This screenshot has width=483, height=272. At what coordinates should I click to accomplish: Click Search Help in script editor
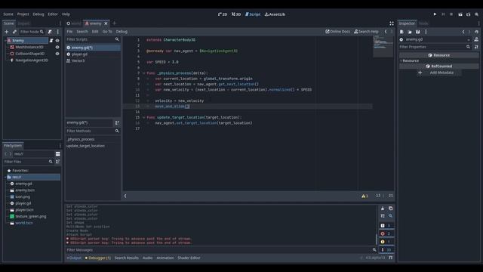click(366, 32)
